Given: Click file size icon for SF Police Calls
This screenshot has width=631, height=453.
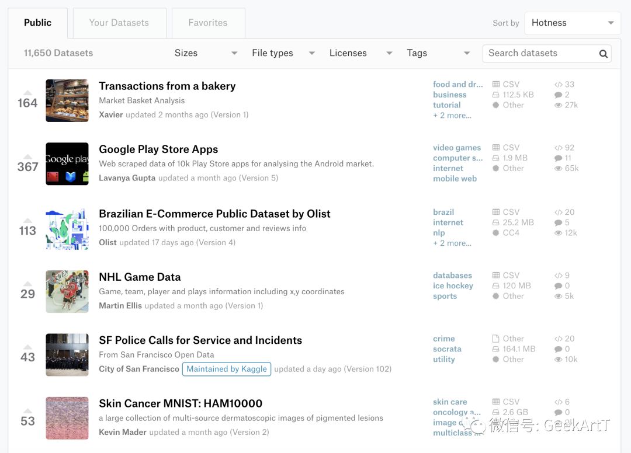Looking at the screenshot, I should [x=496, y=349].
